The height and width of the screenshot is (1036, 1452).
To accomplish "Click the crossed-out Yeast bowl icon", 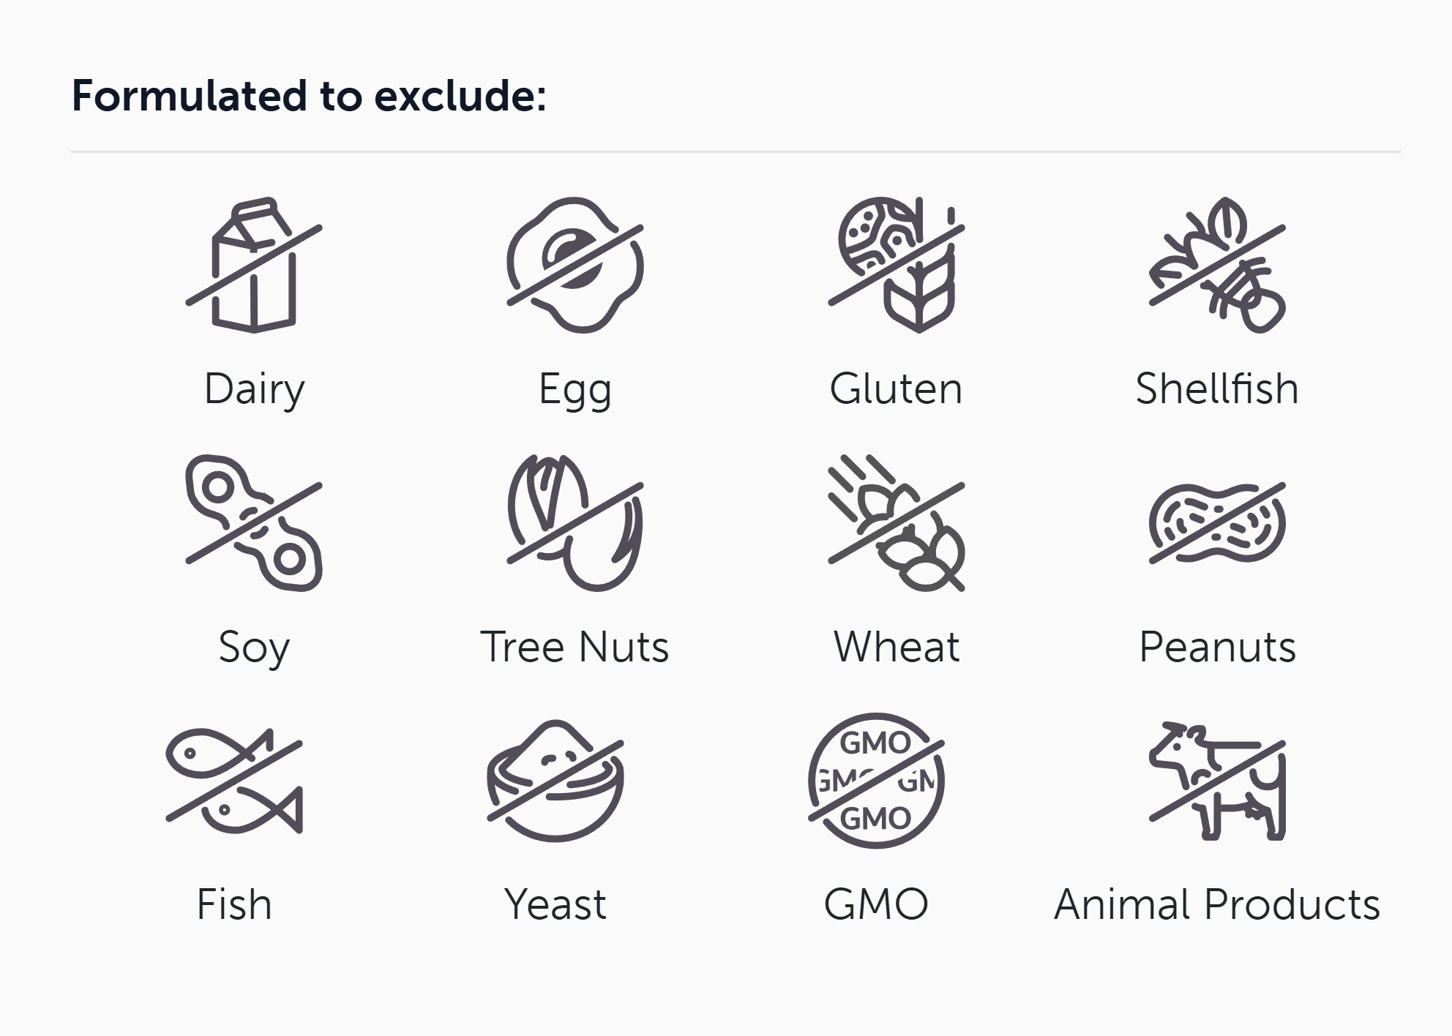I will 555,781.
